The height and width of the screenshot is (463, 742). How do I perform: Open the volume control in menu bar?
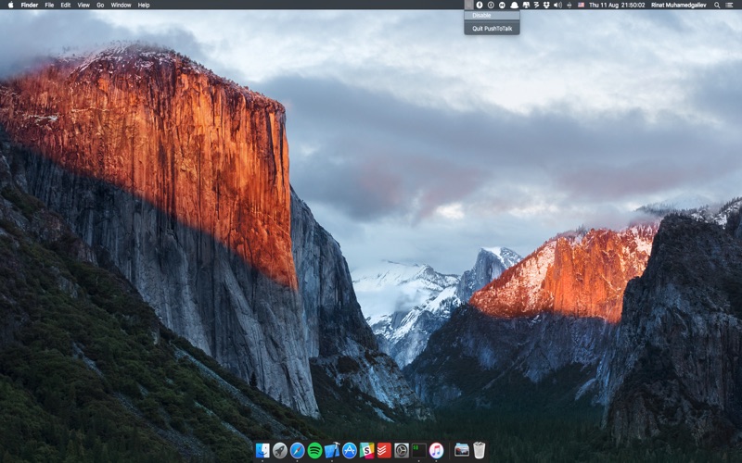pos(557,5)
